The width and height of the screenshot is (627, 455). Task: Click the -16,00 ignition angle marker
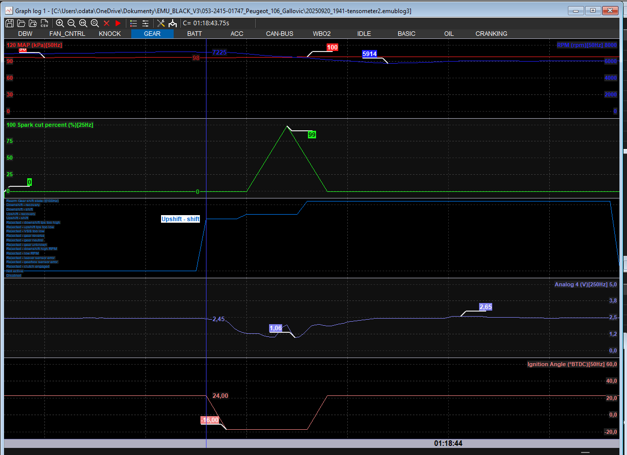[210, 420]
